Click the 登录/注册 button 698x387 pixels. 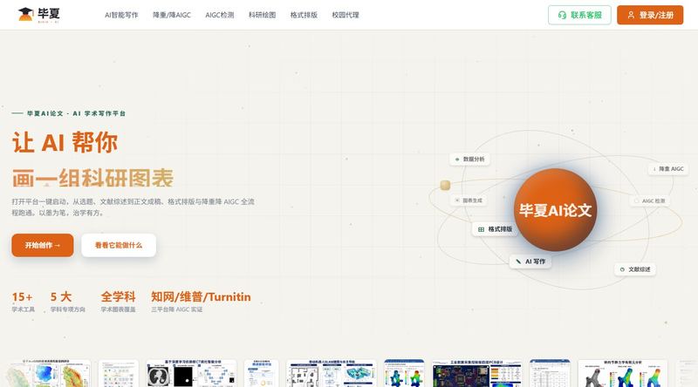coord(650,15)
